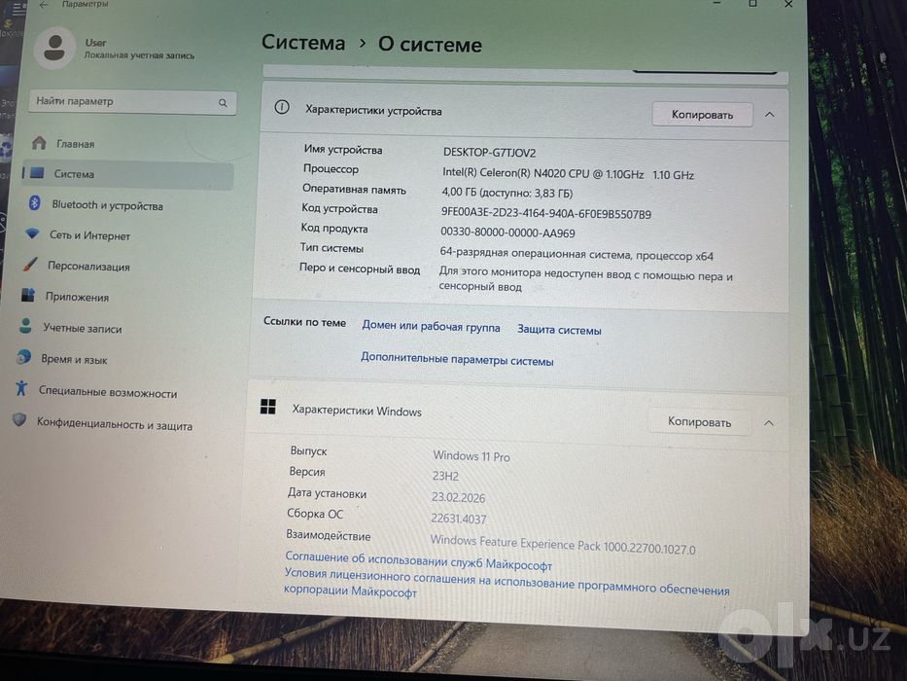The image size is (907, 681).
Task: Click memory value 4,00 ГБ
Action: pos(506,193)
